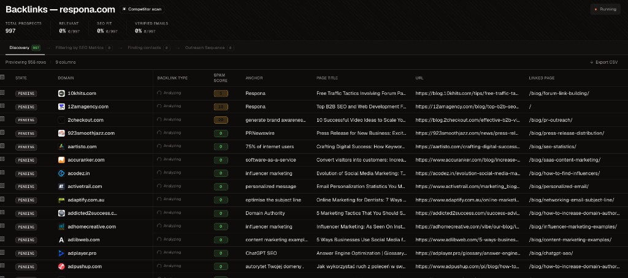
Task: Click the Analyzing spinner for accuranker.com
Action: point(159,160)
